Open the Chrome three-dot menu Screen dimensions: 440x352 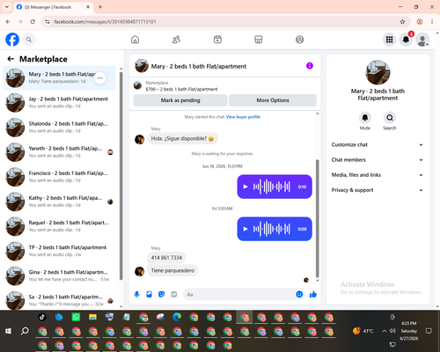click(432, 22)
